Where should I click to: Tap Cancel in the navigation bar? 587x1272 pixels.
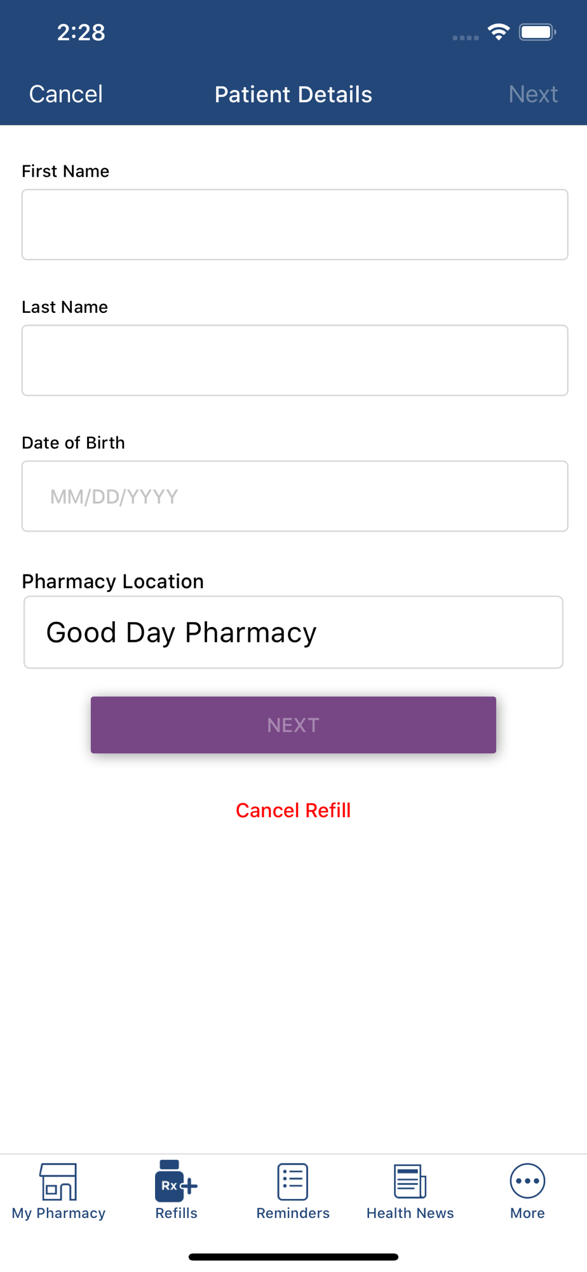[x=66, y=94]
